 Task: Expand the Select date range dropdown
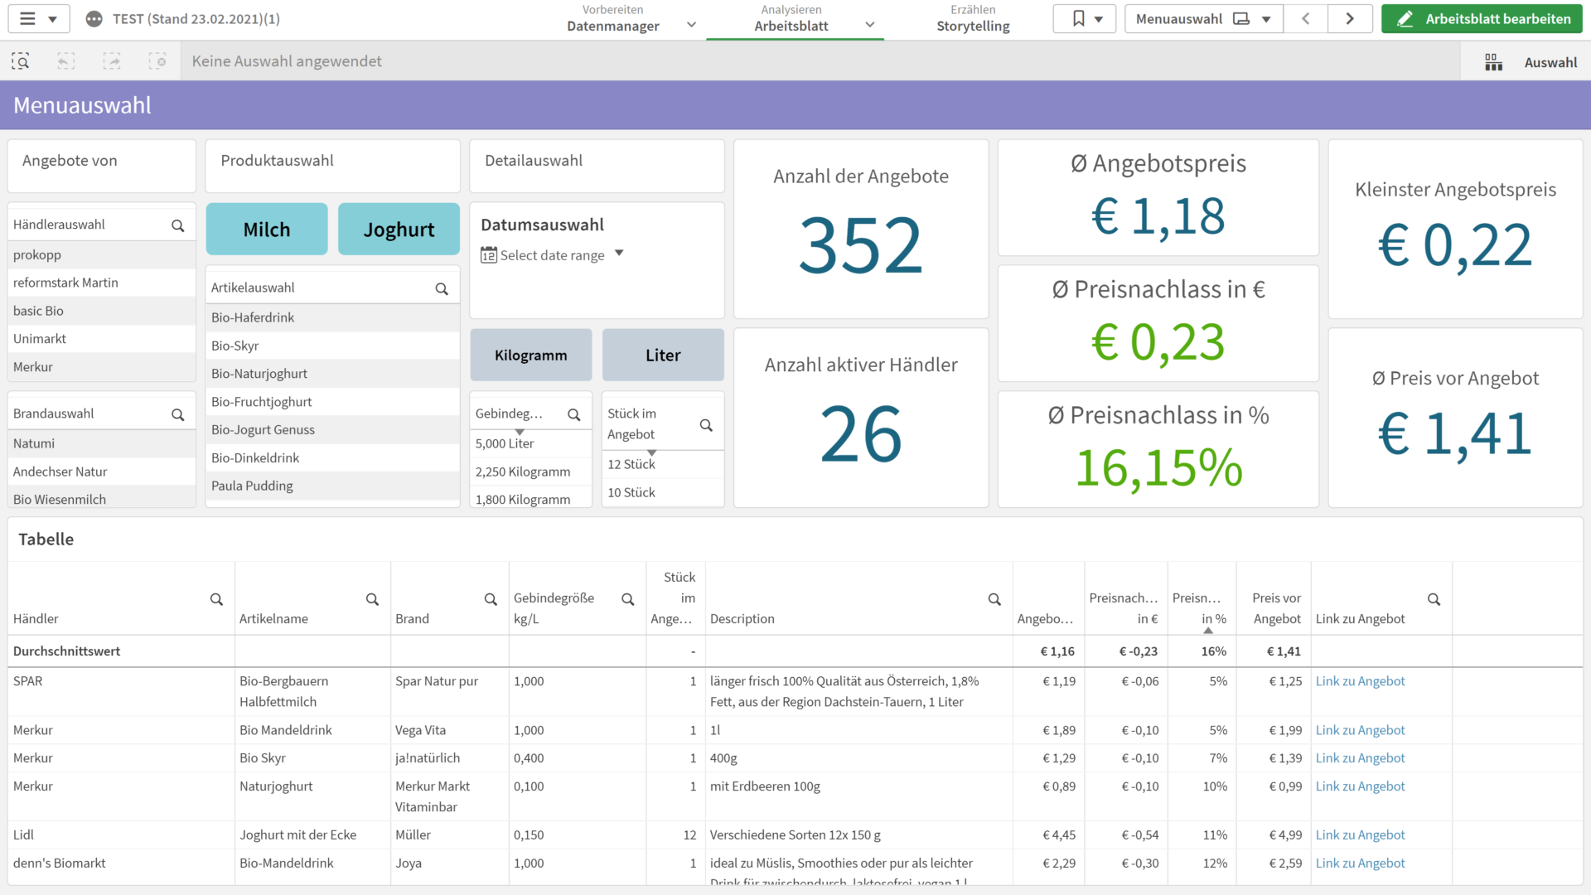tap(553, 255)
